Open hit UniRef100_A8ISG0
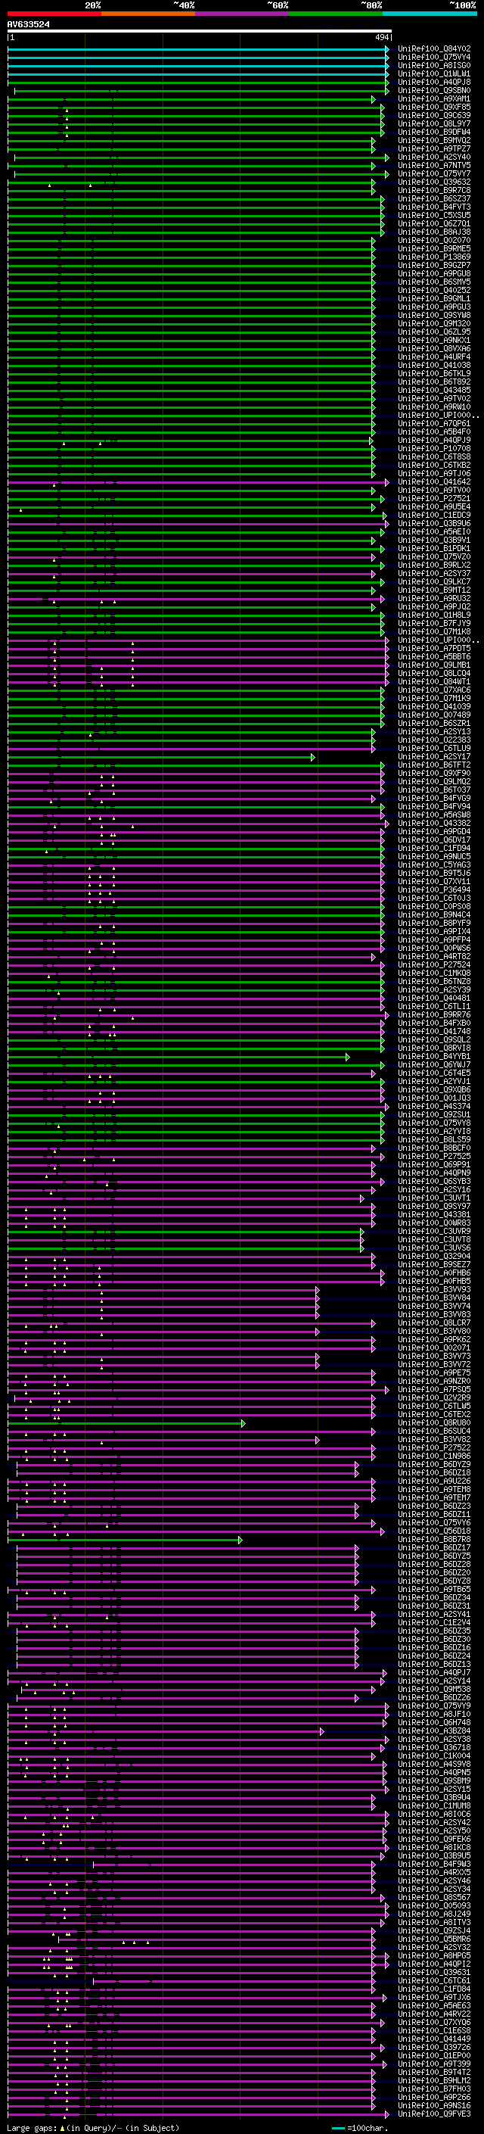Viewport: 484px width, 2134px height. (x=434, y=65)
